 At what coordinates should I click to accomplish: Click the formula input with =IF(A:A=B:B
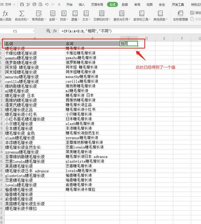pos(130,31)
